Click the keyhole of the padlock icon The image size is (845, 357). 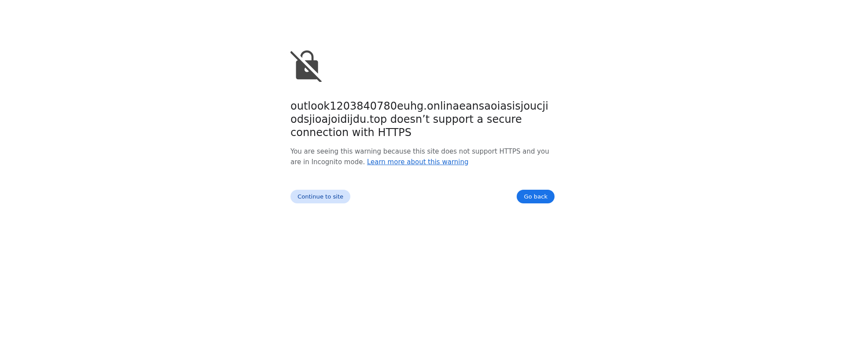(307, 70)
